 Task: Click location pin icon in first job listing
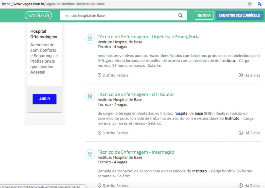99,75
